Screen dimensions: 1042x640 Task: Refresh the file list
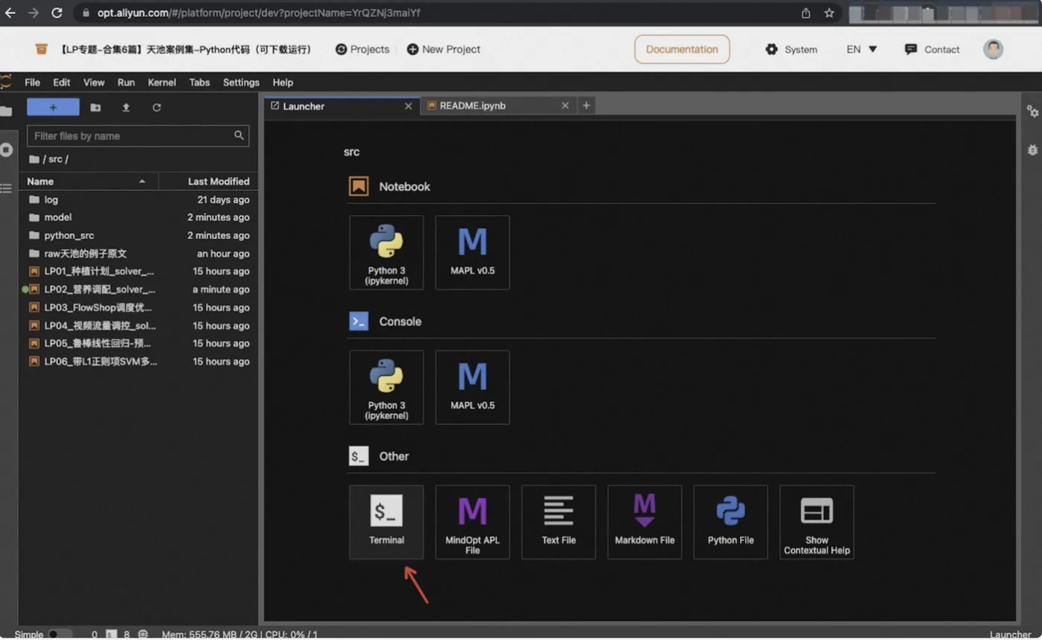(x=156, y=107)
